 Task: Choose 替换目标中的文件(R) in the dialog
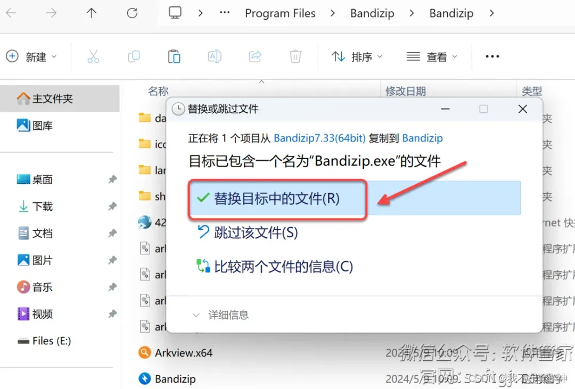tap(355, 198)
